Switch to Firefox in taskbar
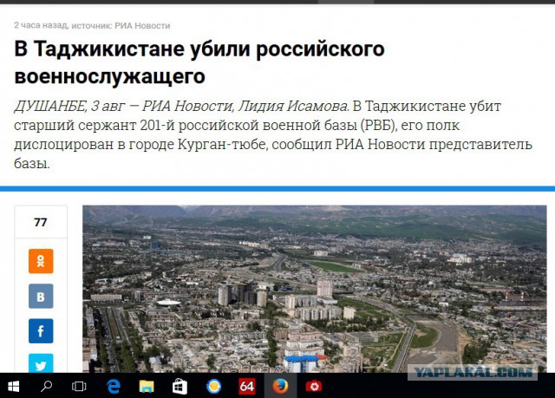 (x=280, y=386)
